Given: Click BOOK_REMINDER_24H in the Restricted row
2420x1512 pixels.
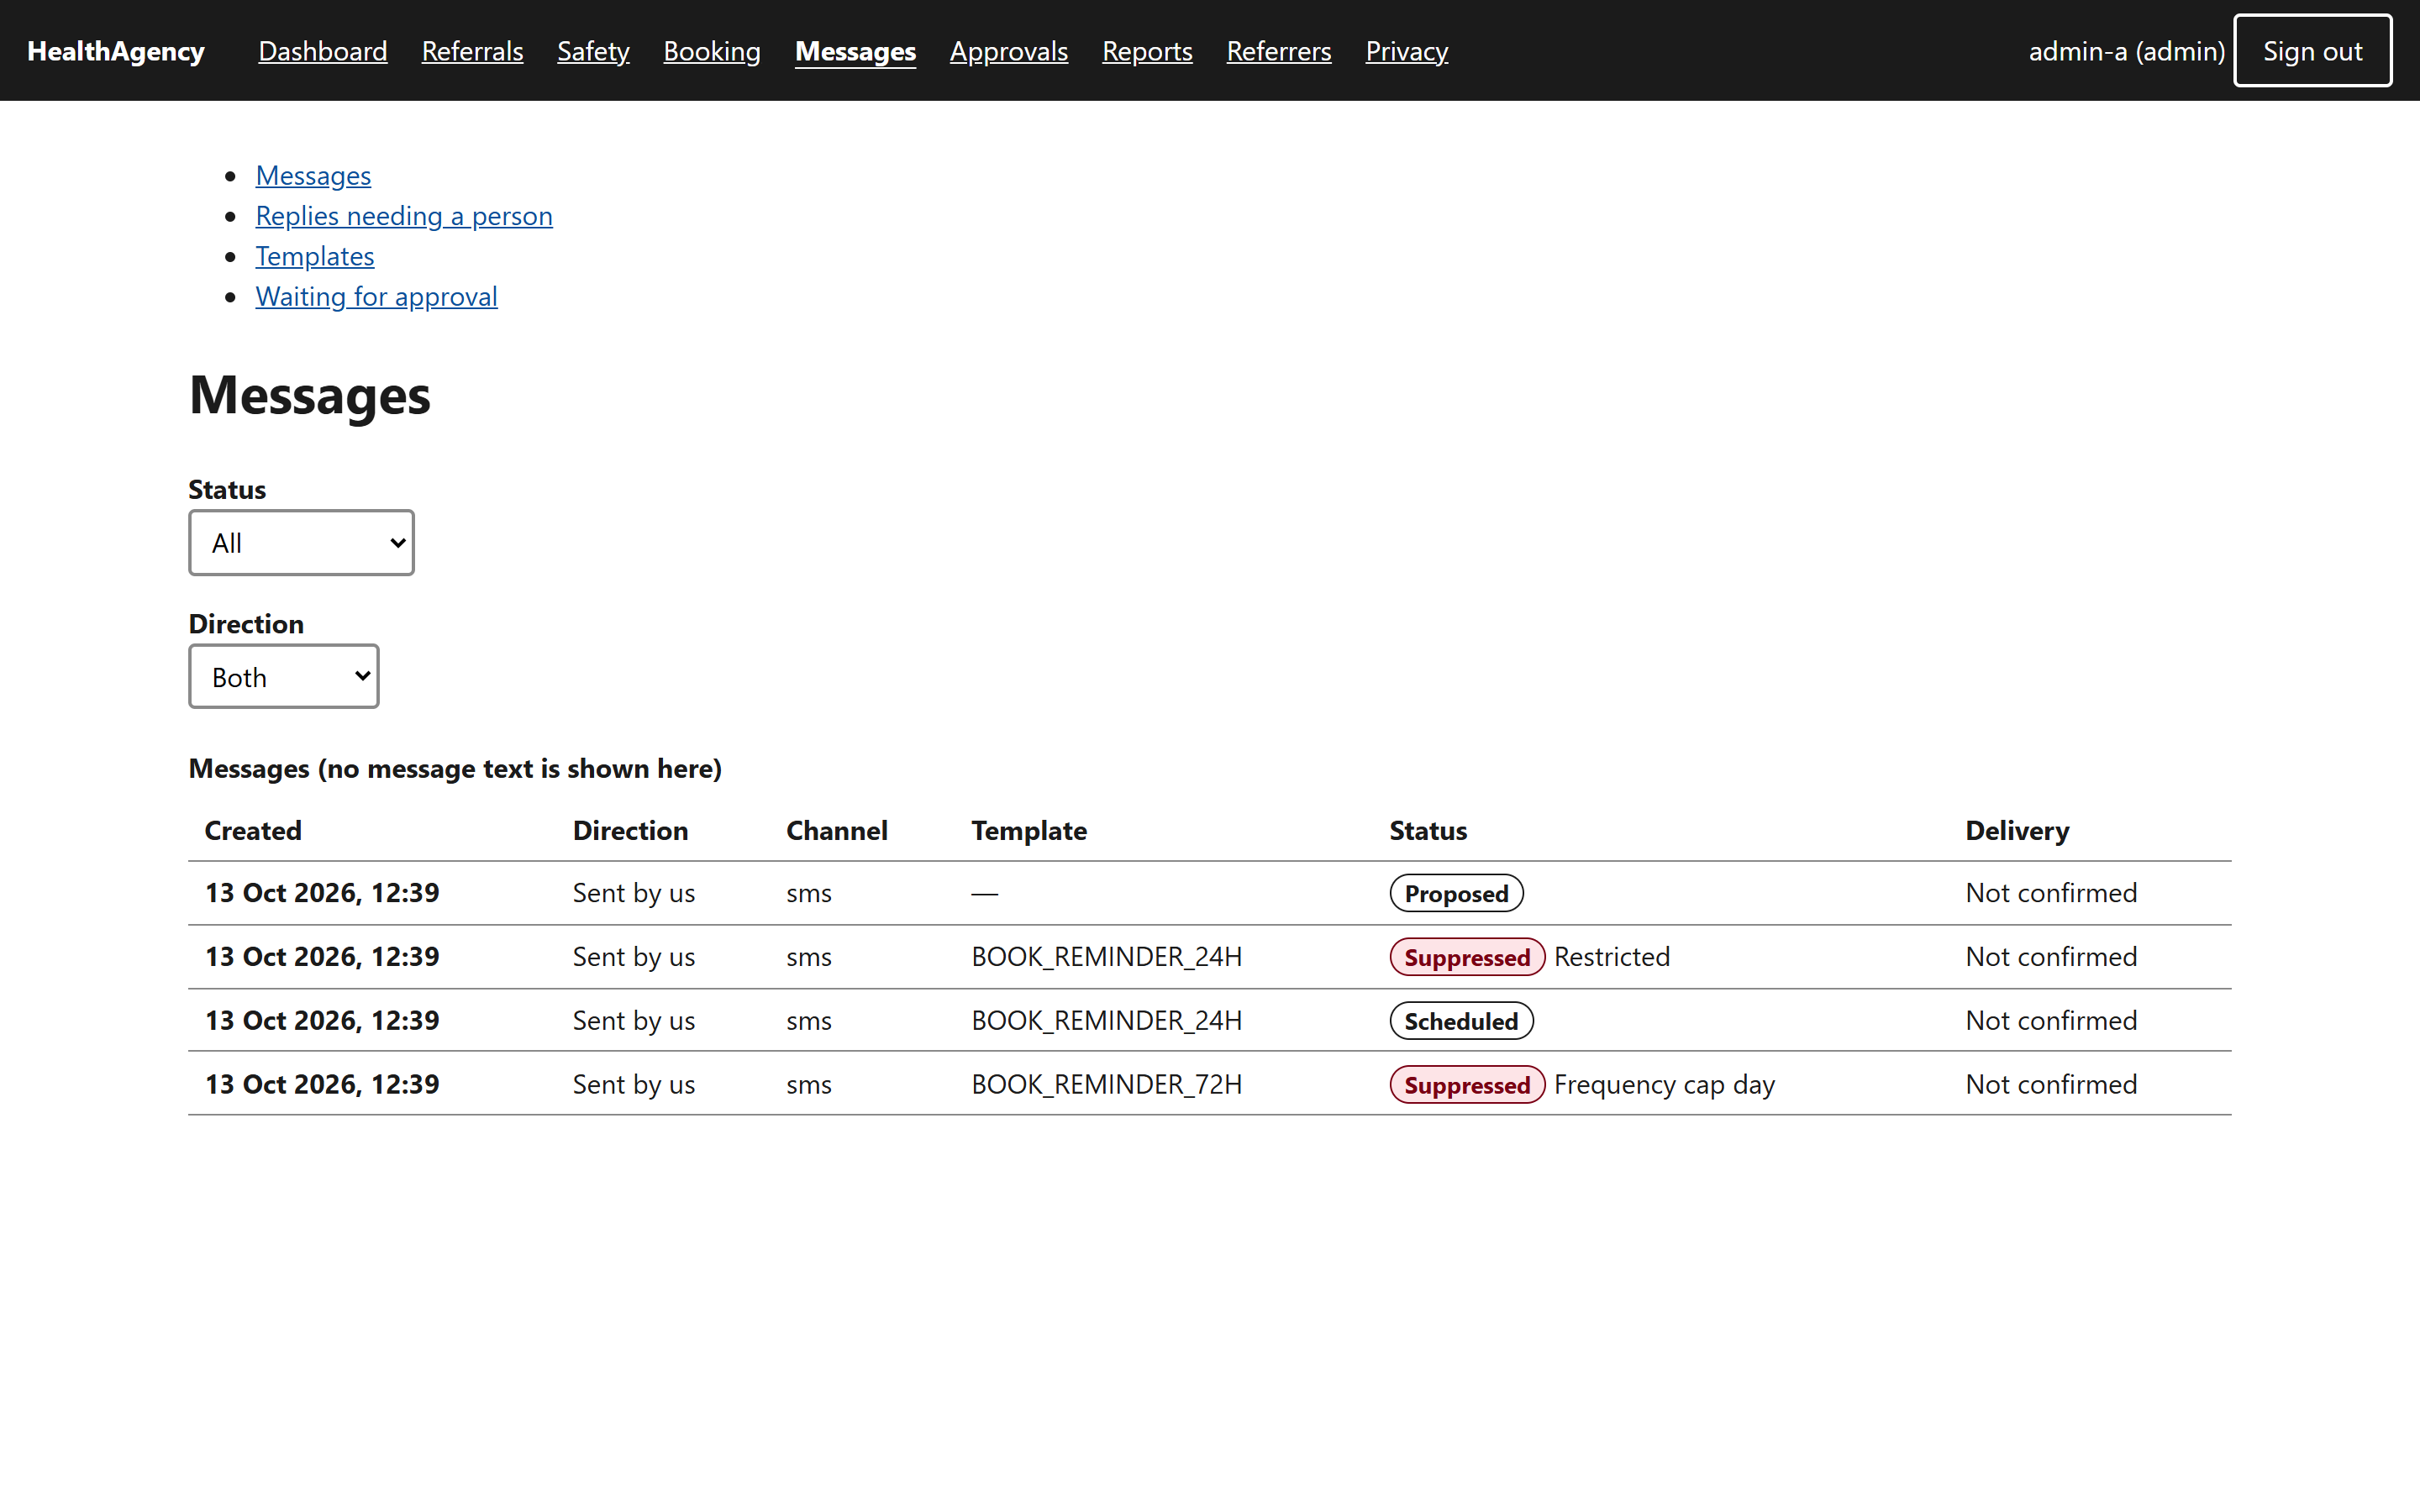Looking at the screenshot, I should (x=1107, y=956).
